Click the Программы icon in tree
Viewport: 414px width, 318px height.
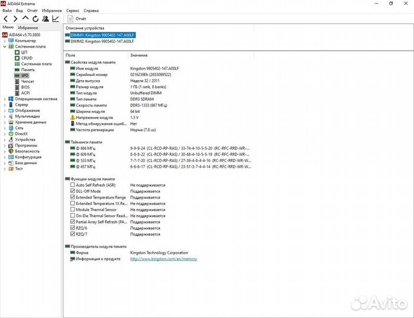coord(11,145)
